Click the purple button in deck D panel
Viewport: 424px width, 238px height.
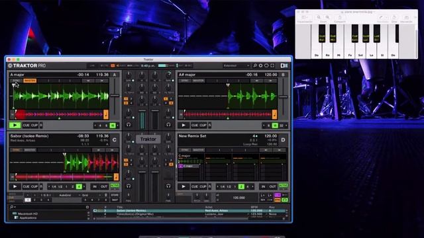coord(278,195)
